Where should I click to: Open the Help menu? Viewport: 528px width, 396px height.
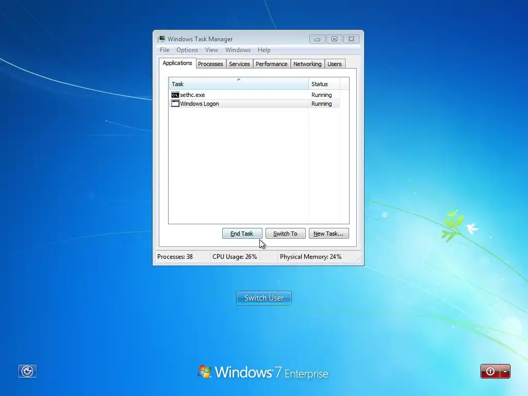[x=264, y=50]
